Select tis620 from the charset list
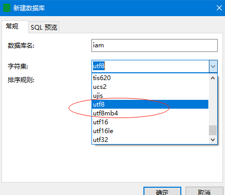This screenshot has height=195, width=225. coord(150,78)
